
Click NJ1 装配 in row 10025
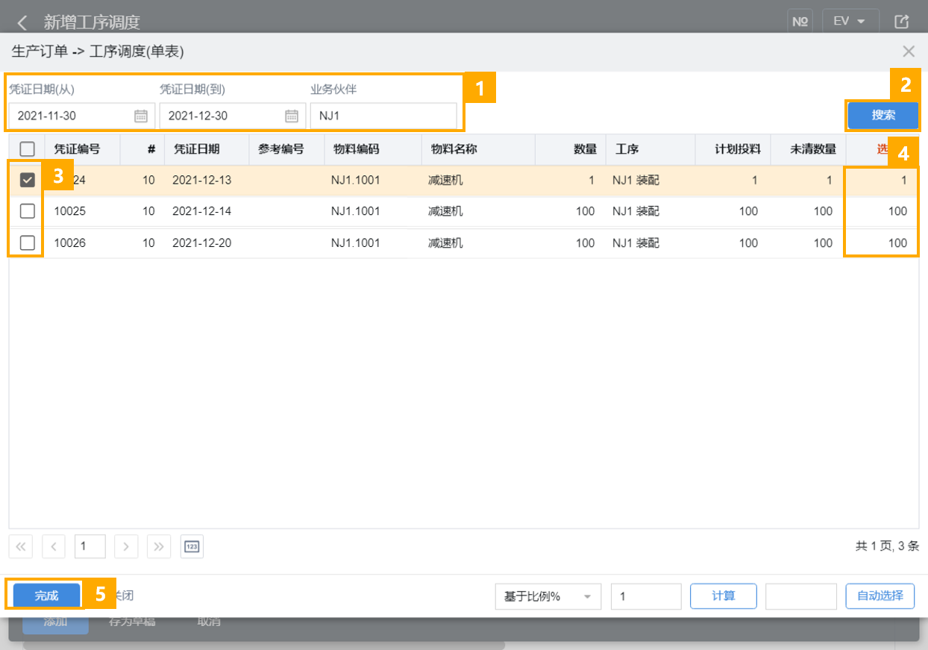coord(636,211)
